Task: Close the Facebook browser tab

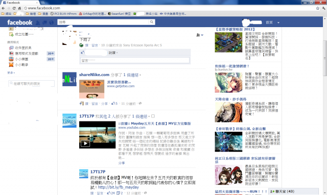Action: pyautogui.click(x=37, y=3)
